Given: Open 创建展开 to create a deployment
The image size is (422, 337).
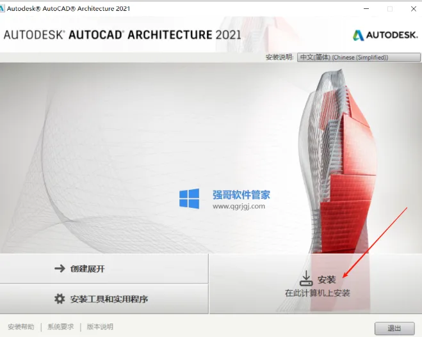Looking at the screenshot, I should pos(104,269).
